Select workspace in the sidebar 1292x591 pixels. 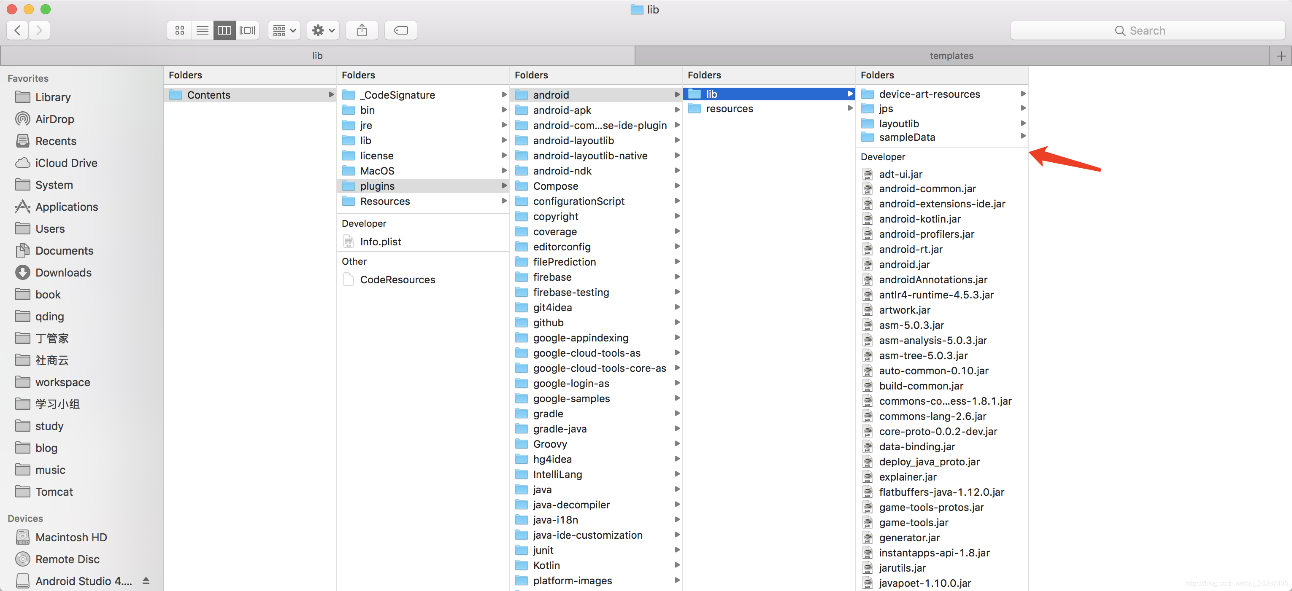pyautogui.click(x=62, y=382)
